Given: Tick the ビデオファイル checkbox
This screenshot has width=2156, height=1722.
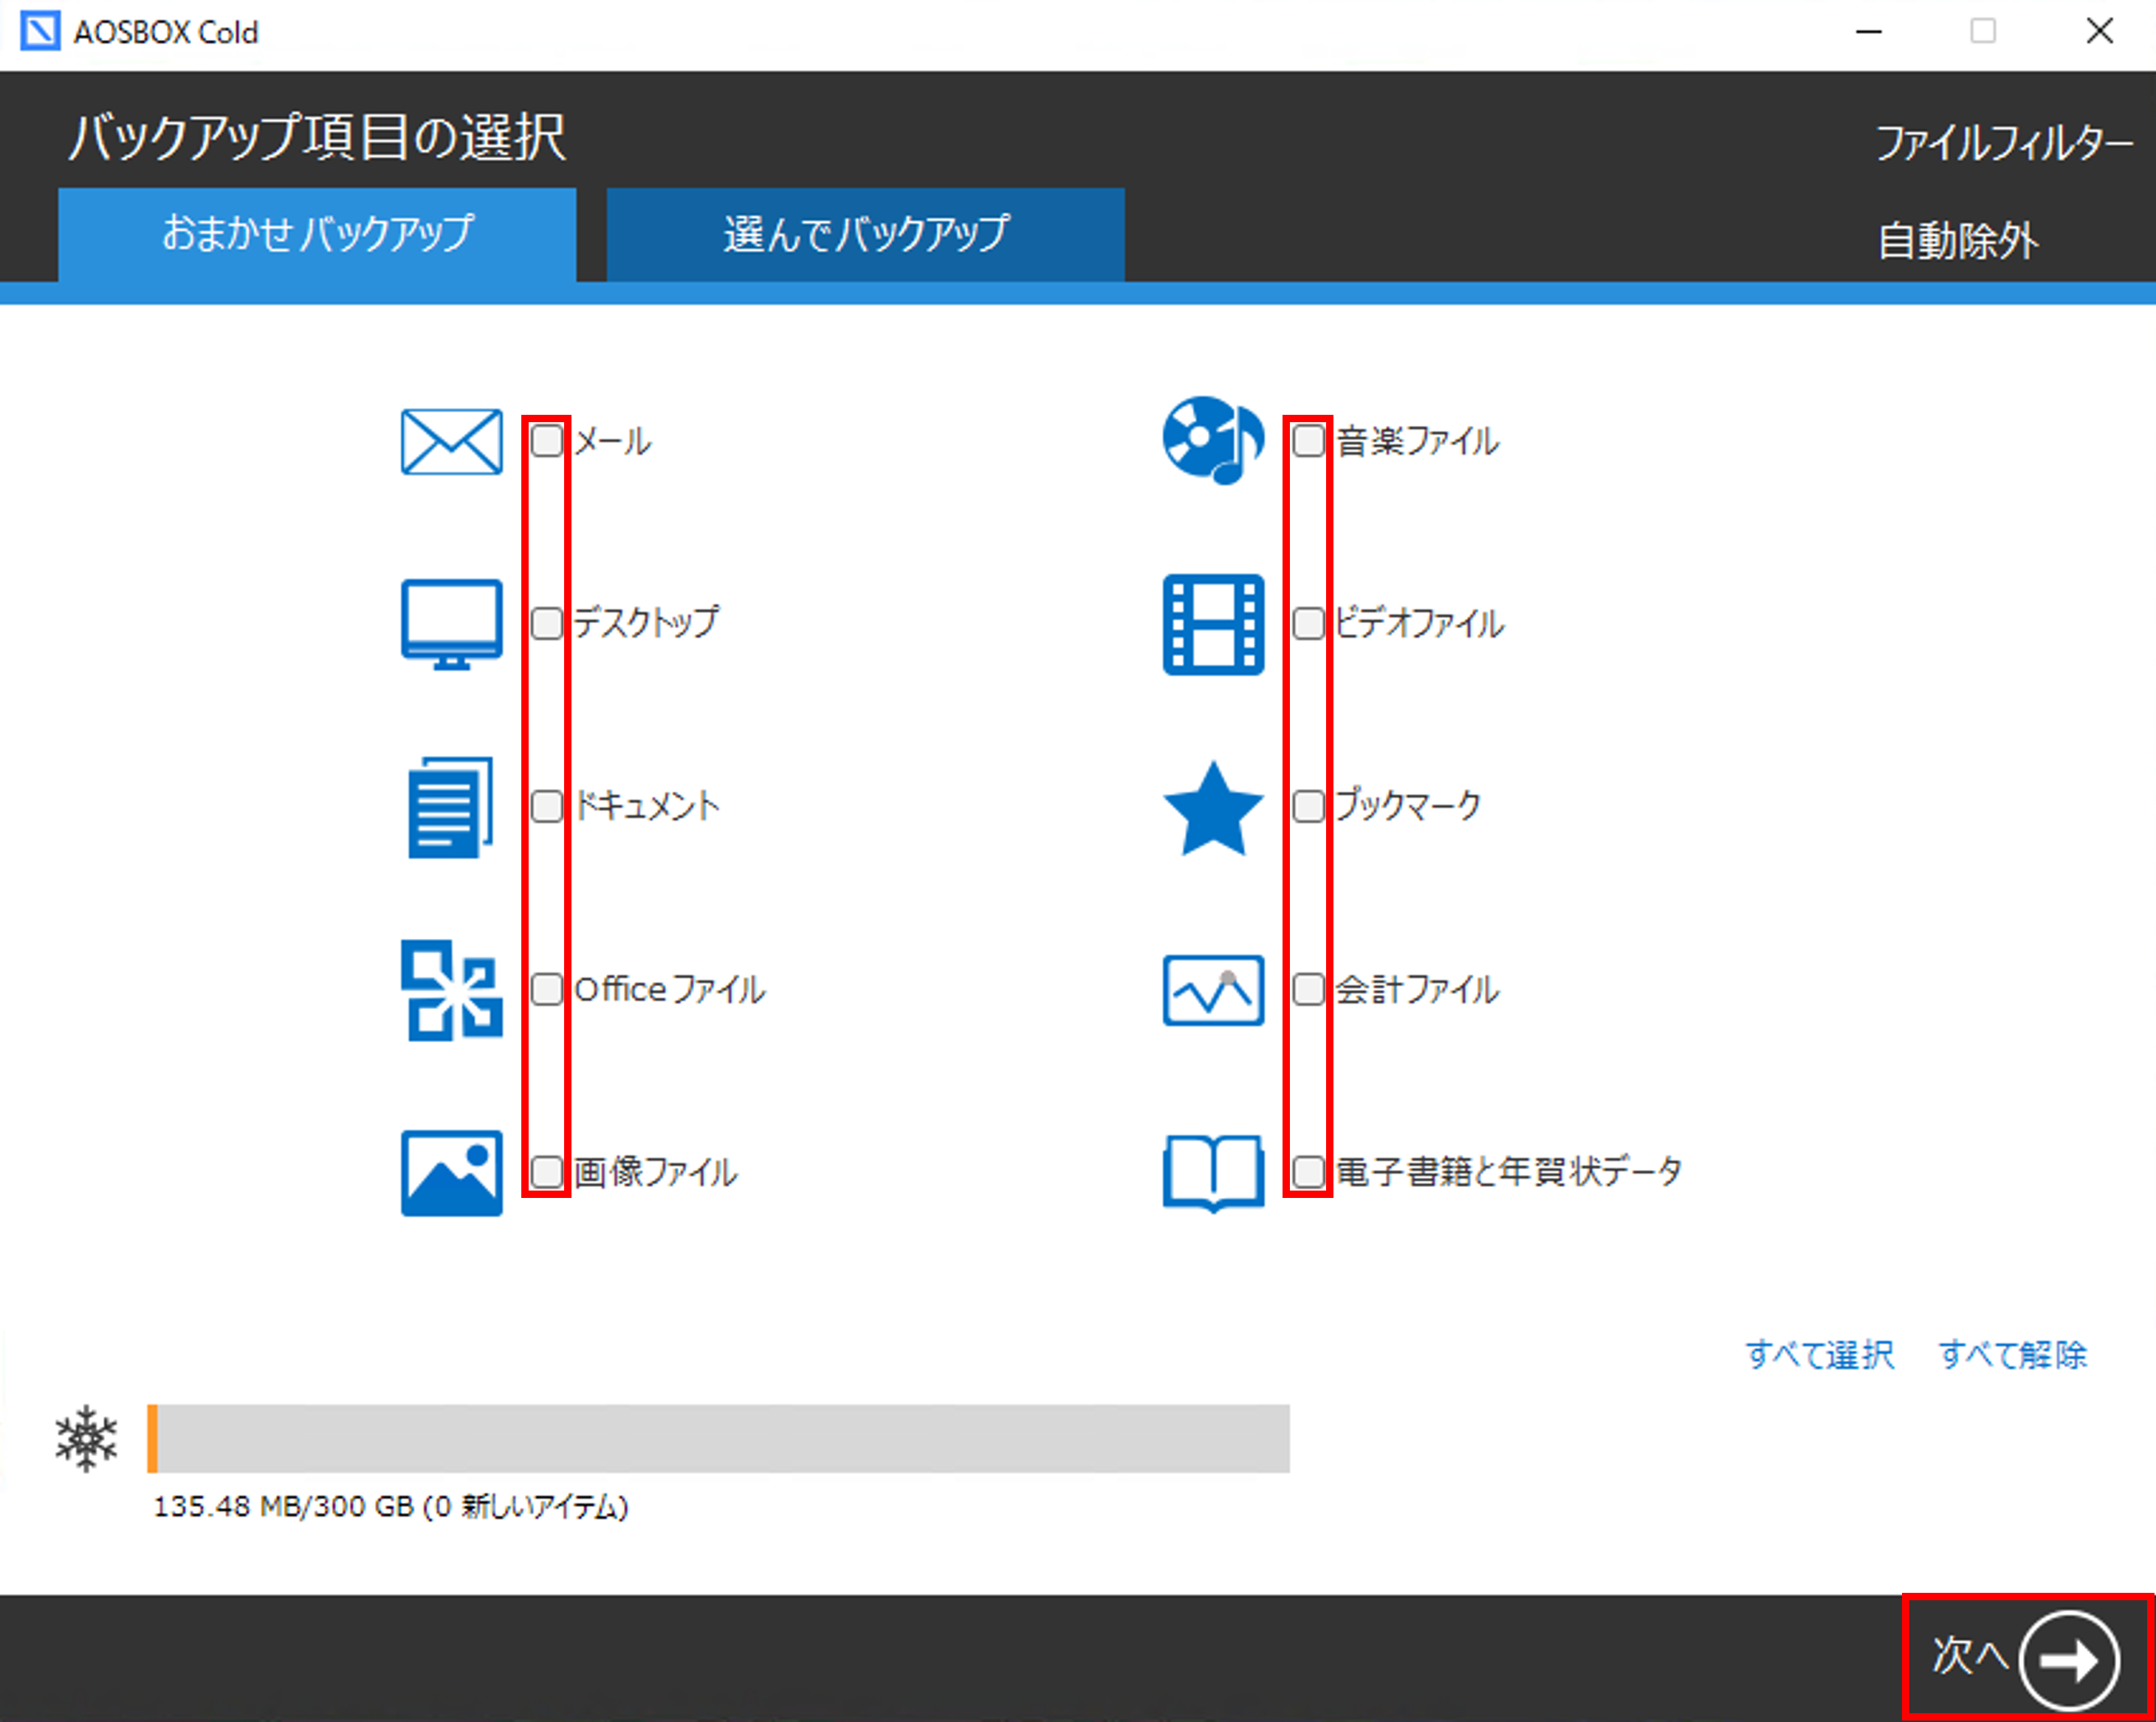Looking at the screenshot, I should point(1308,624).
